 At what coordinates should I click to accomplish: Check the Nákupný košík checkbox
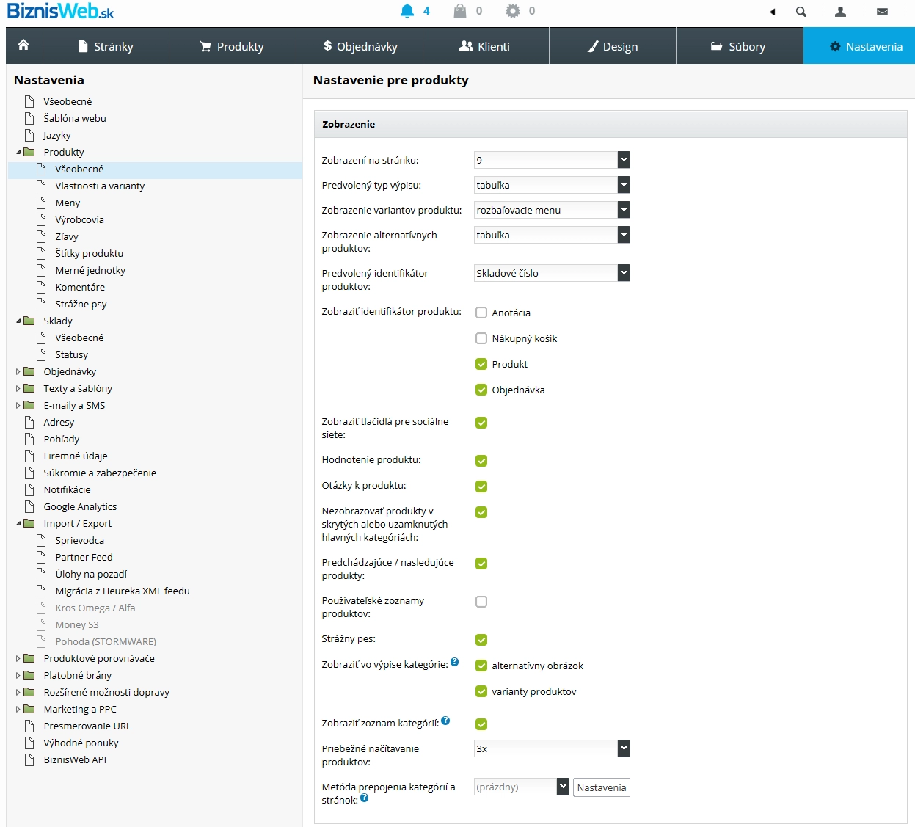coord(481,338)
